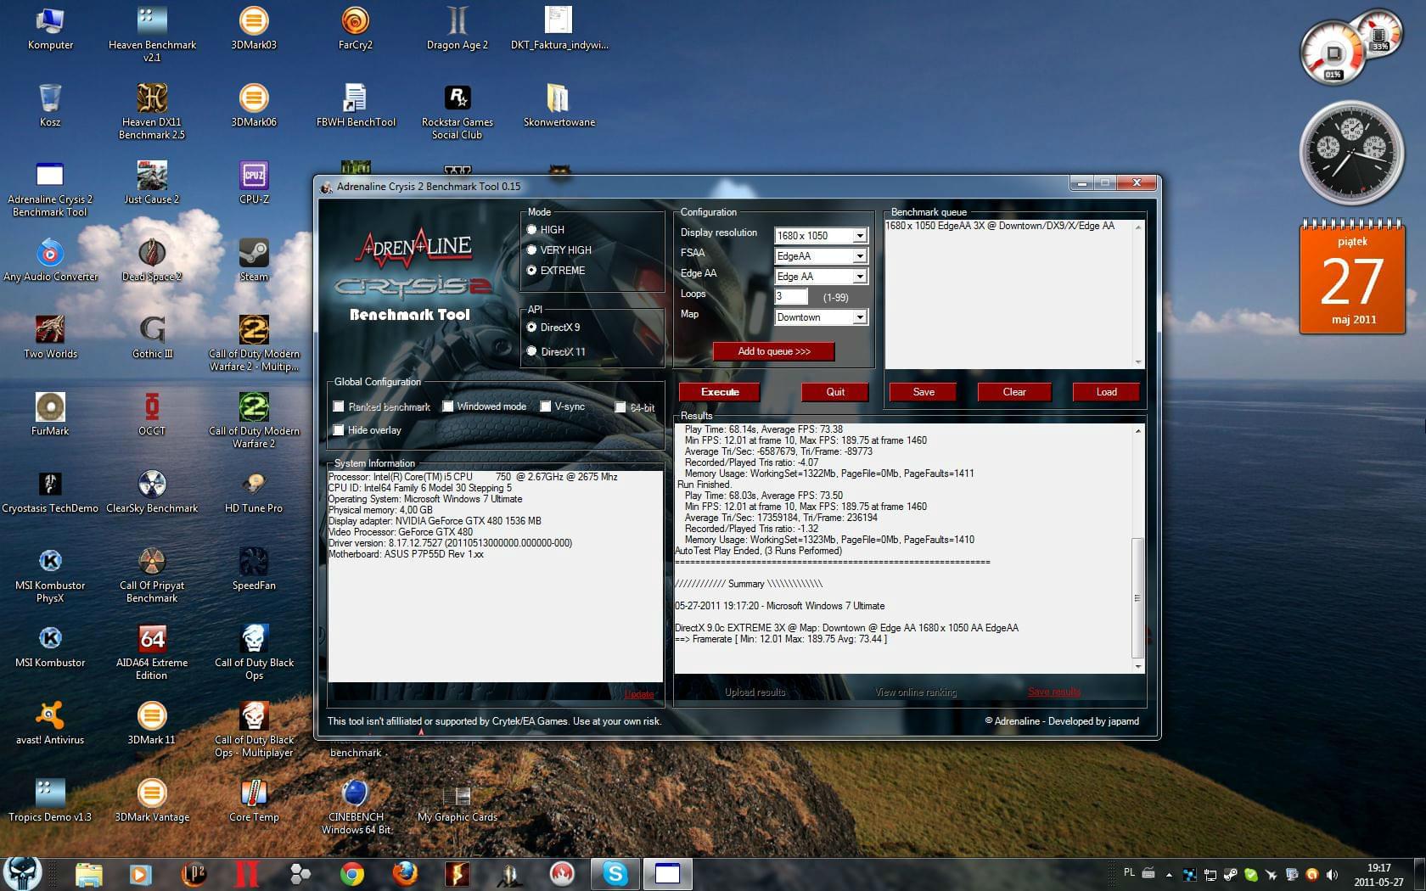1426x891 pixels.
Task: Select the queued 1680x1050 EdgeAA entry
Action: coord(1000,226)
